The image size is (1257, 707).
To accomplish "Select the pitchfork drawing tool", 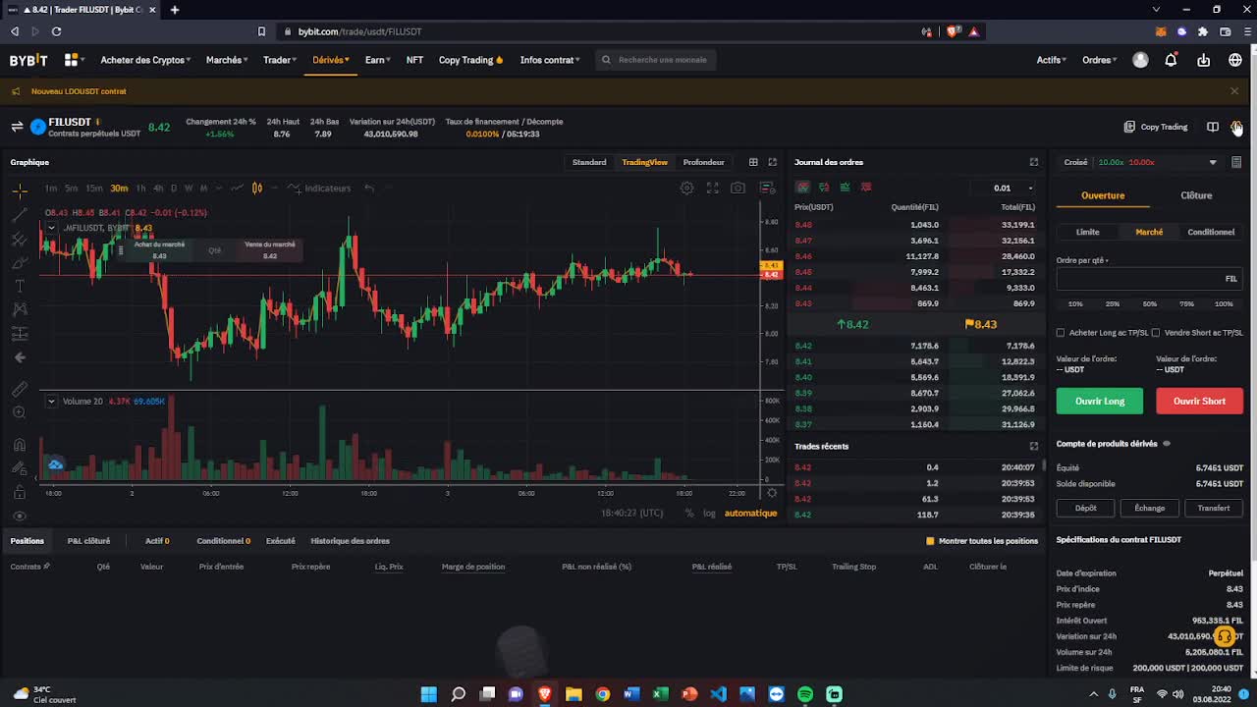I will [20, 239].
